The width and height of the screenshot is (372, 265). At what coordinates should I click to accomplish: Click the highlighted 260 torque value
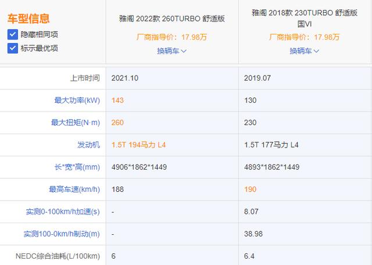pyautogui.click(x=117, y=123)
